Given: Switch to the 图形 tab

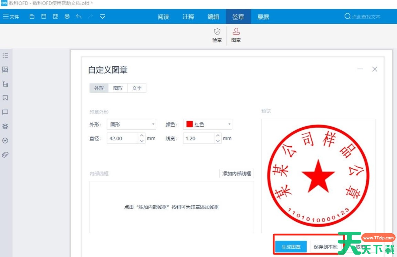Looking at the screenshot, I should [118, 88].
